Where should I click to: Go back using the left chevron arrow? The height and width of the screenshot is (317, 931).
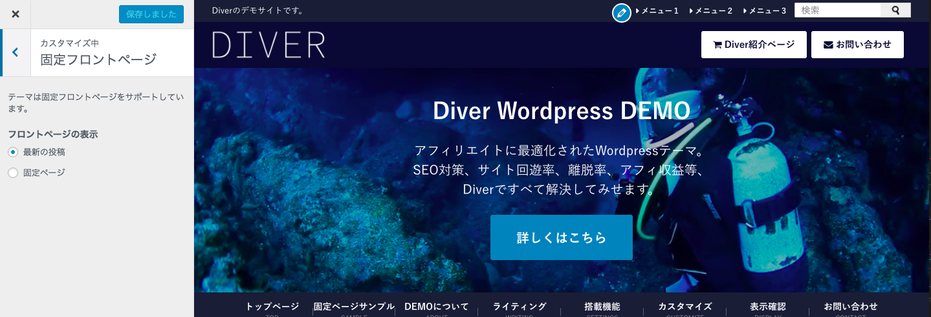click(16, 52)
